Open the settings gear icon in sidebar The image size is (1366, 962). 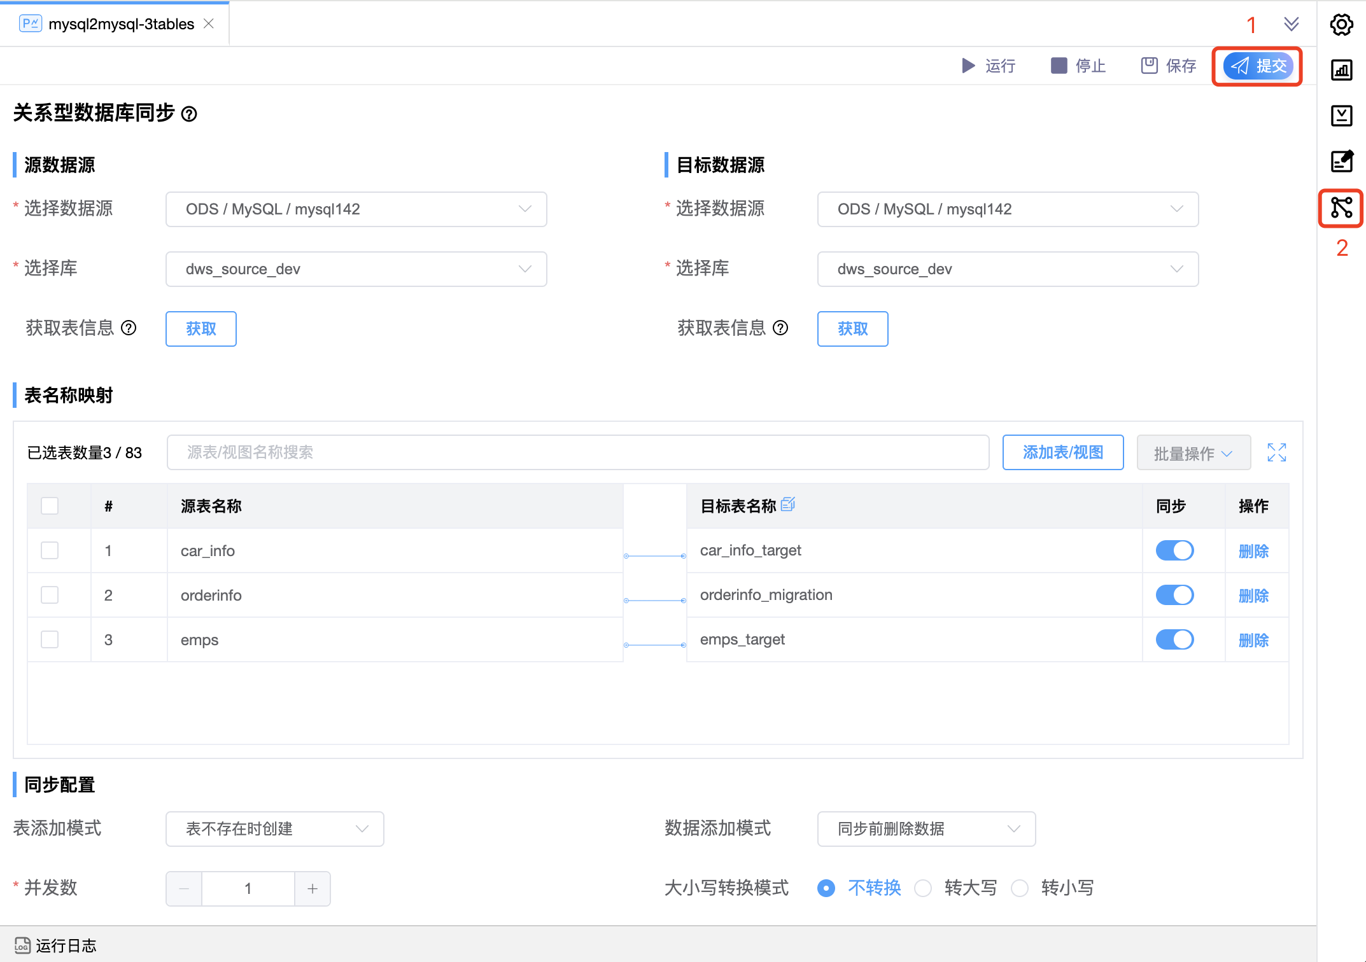pos(1341,25)
